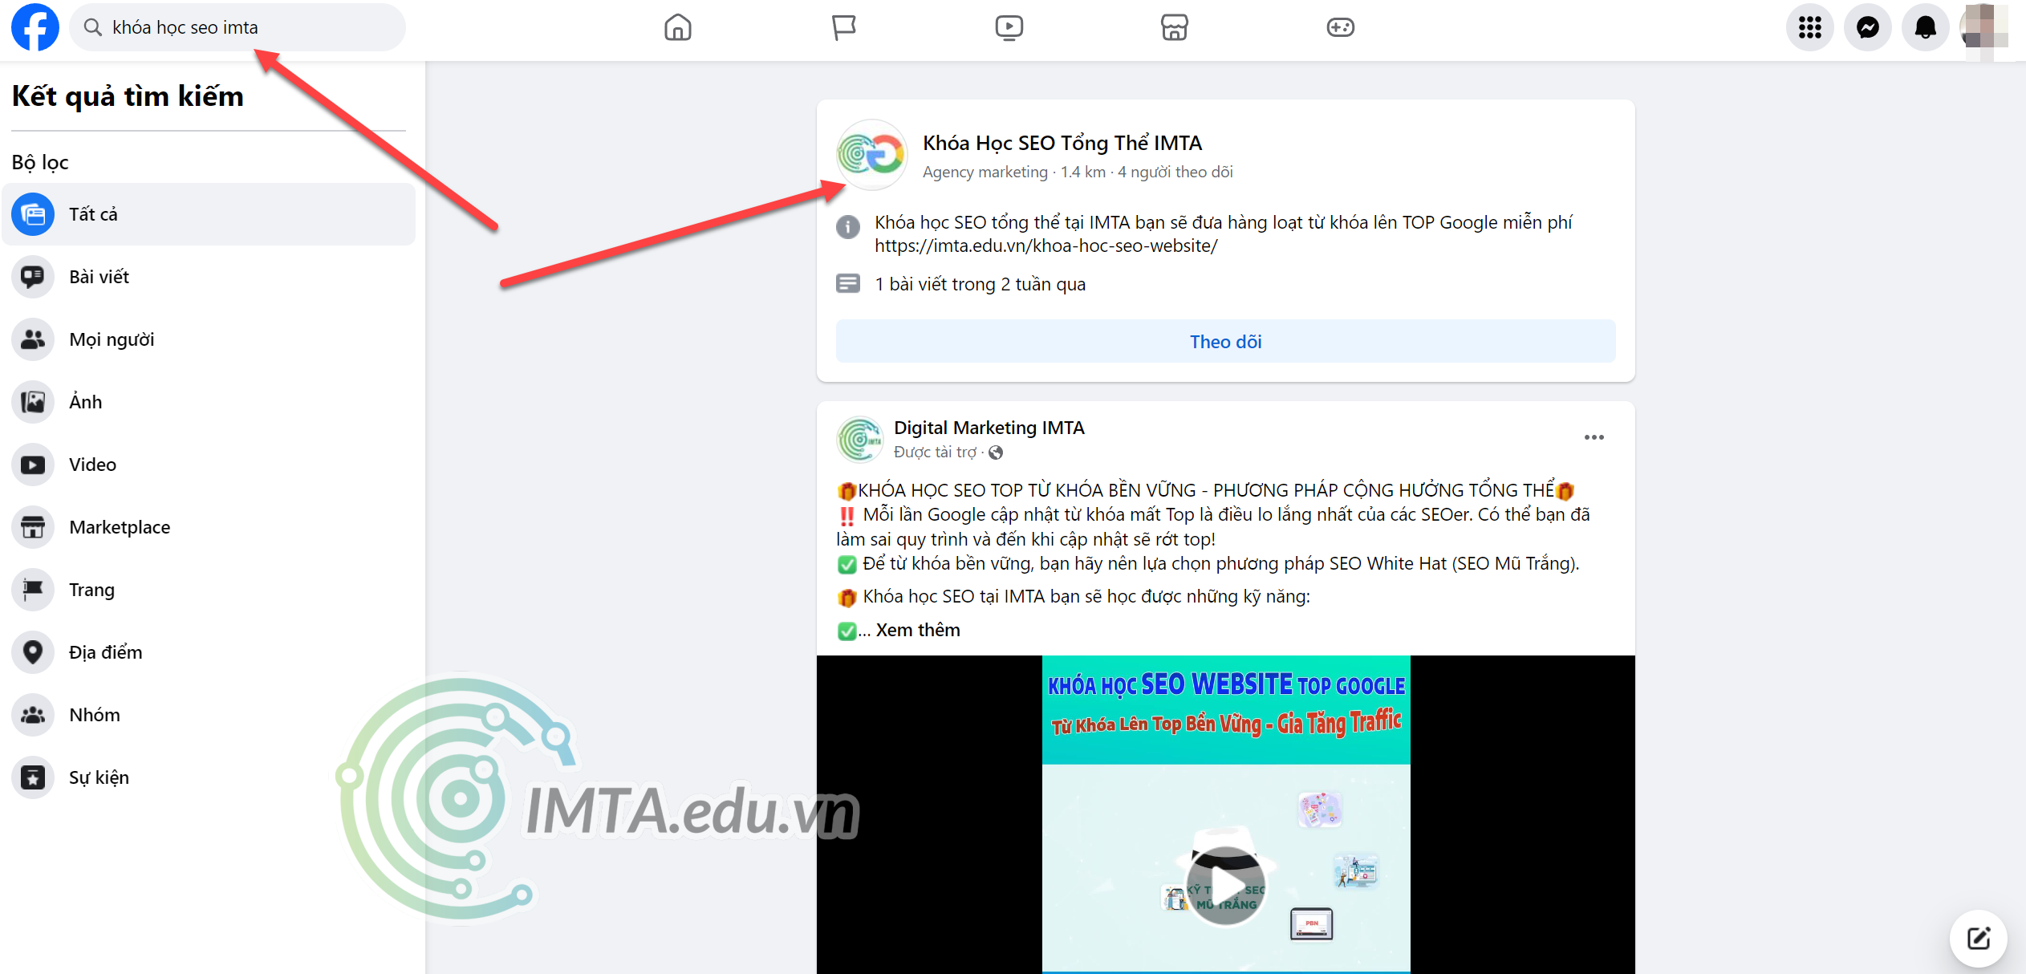
Task: Filter results by 'Địa điểm'
Action: point(209,652)
